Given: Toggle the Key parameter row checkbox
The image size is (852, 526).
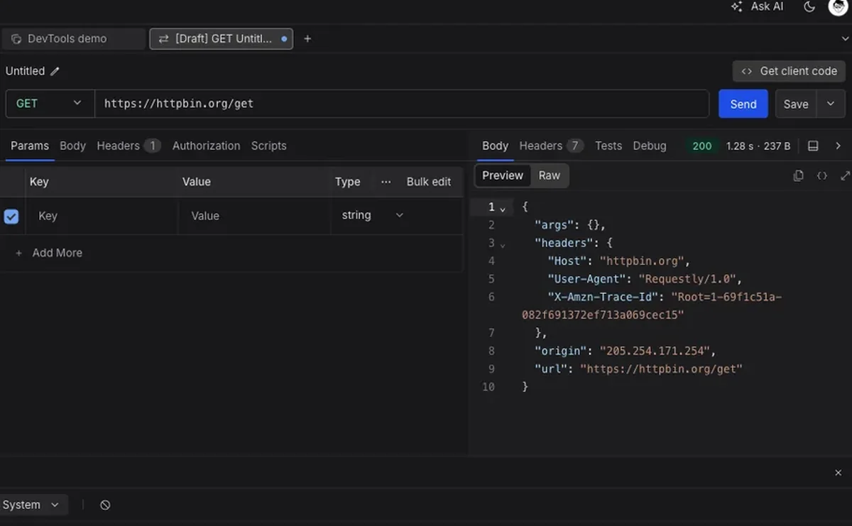Looking at the screenshot, I should [11, 216].
